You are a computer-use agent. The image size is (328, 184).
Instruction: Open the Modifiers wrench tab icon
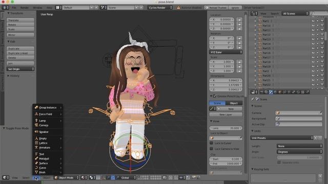294,92
